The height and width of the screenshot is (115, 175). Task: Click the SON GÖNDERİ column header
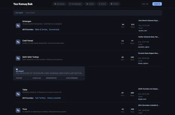tap(72, 78)
